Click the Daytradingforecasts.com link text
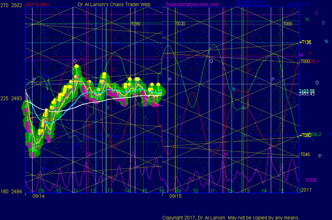The height and width of the screenshot is (220, 332). point(192,4)
